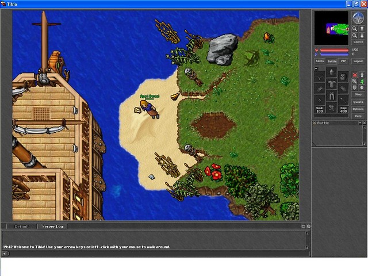Open new chat channel icon
Image resolution: width=368 pixels, height=276 pixels.
click(303, 226)
